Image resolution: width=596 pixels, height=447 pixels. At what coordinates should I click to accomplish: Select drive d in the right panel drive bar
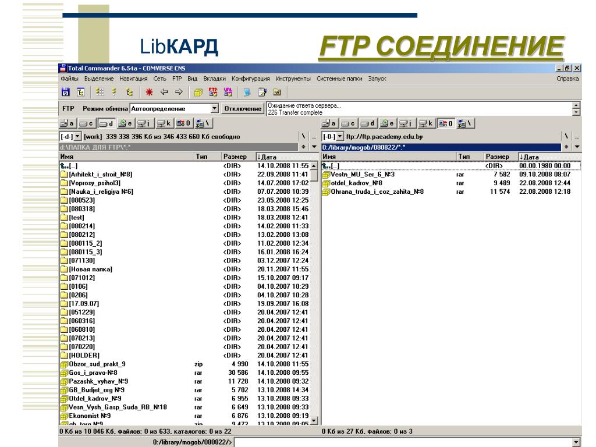pos(368,123)
